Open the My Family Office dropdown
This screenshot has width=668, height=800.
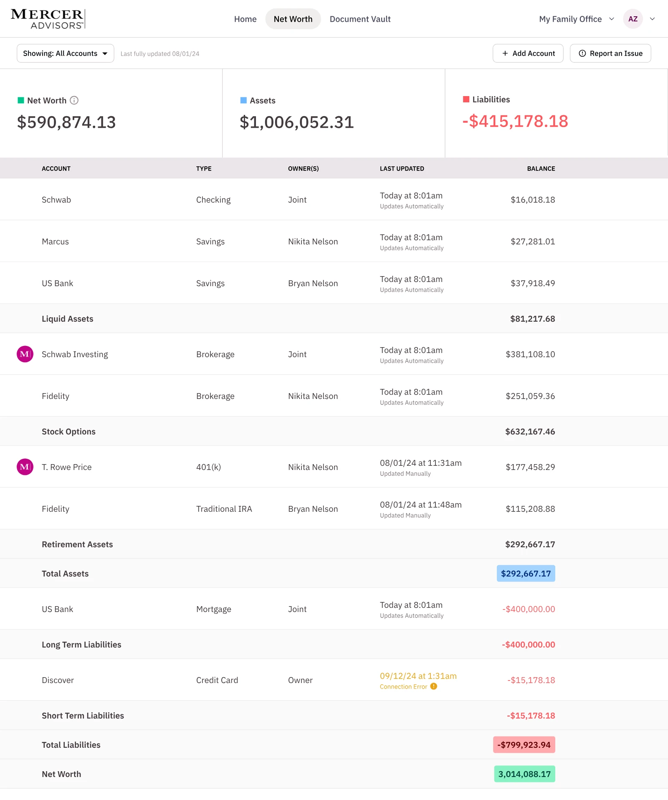point(577,19)
